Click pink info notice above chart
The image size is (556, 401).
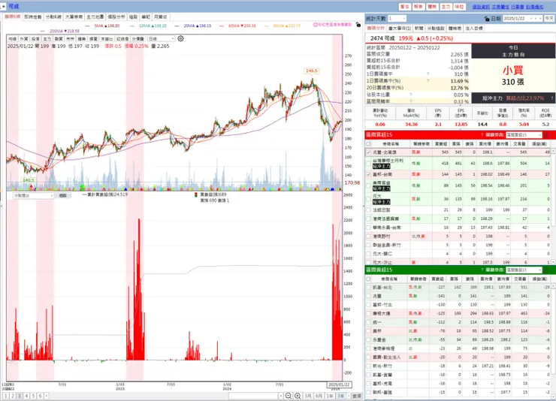tap(332, 25)
